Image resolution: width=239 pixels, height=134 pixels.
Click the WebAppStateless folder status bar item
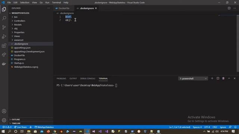(44, 127)
